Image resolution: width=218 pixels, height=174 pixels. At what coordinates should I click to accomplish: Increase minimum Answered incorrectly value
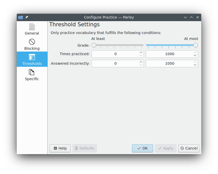click(x=141, y=62)
